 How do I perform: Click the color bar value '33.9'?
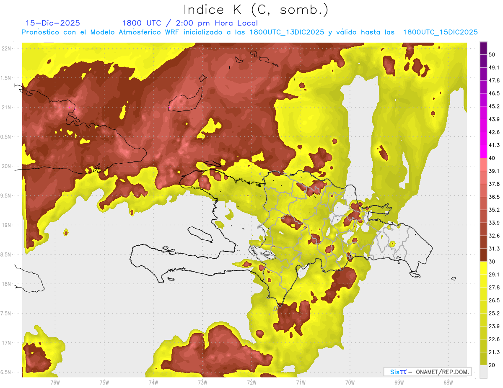point(494,223)
